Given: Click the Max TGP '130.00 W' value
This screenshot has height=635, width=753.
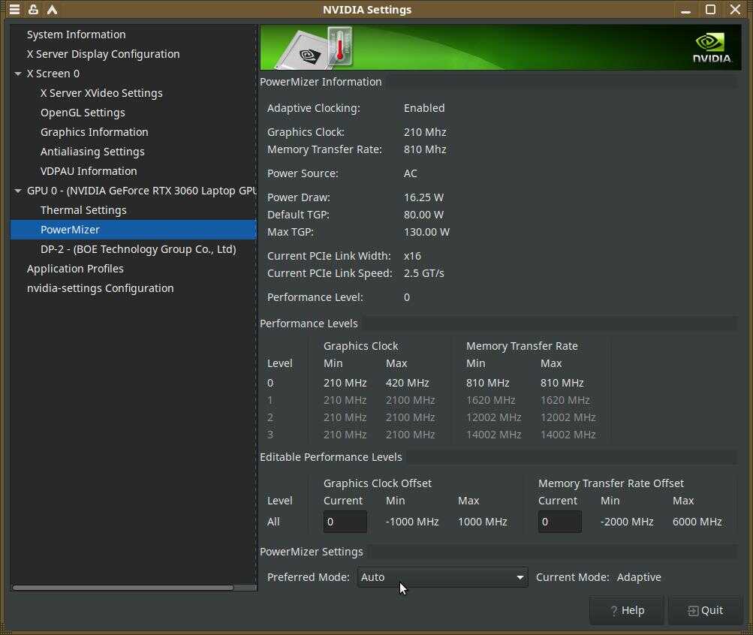Looking at the screenshot, I should tap(426, 232).
